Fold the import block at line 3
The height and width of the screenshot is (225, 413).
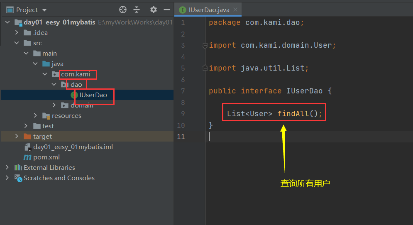[x=205, y=46]
